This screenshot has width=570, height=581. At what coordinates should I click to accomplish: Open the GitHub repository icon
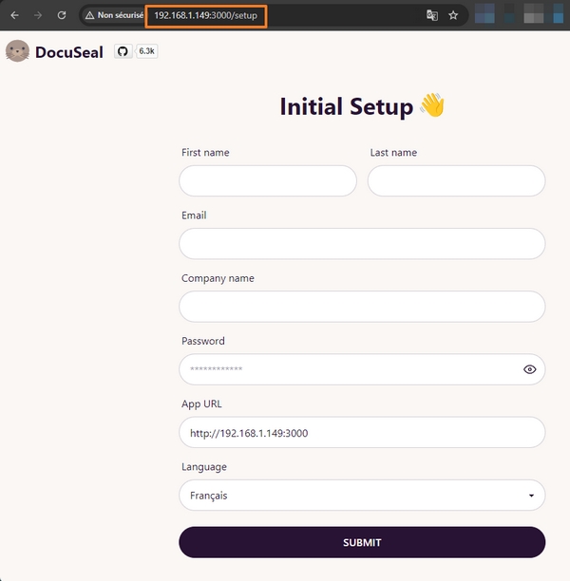pos(123,51)
